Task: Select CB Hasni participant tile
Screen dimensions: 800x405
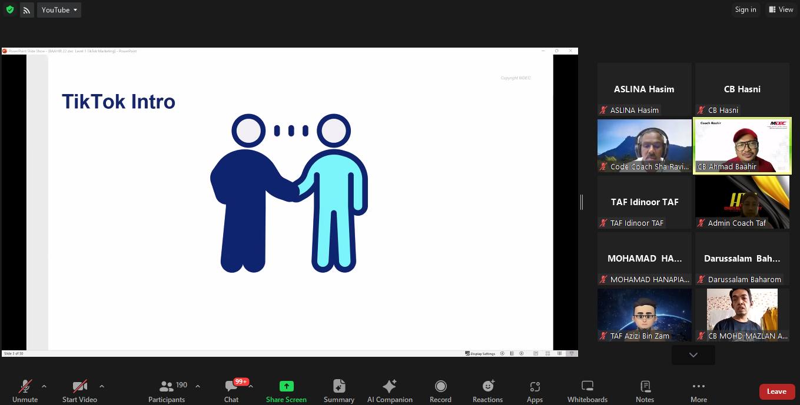Action: pos(742,89)
